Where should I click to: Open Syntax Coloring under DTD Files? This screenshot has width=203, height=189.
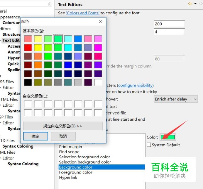[x=18, y=146]
